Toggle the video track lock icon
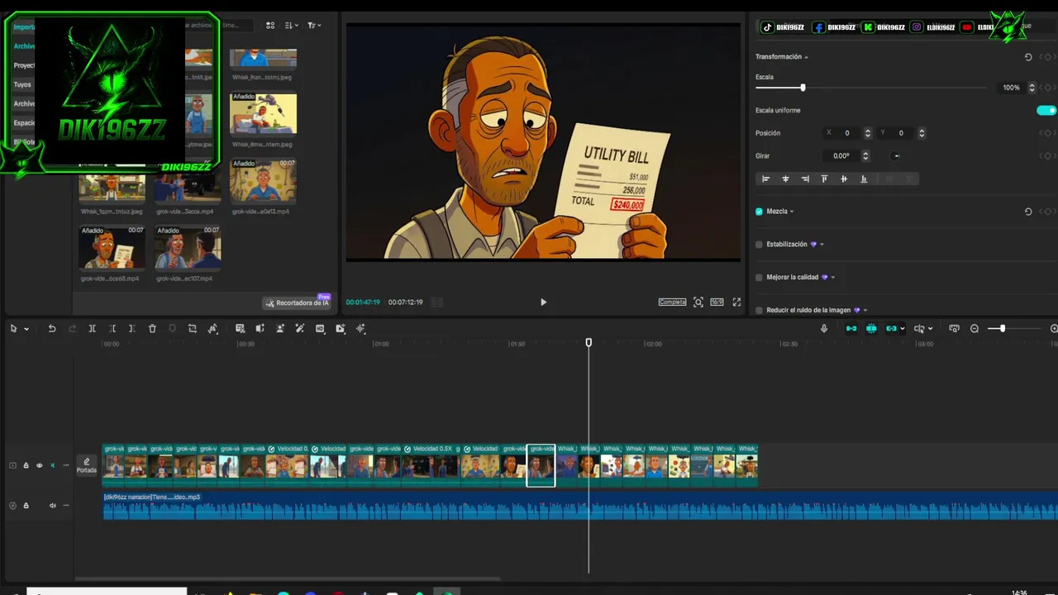The width and height of the screenshot is (1058, 595). 26,465
